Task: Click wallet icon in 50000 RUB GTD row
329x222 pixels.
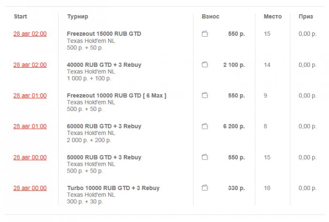Action: 205,157
